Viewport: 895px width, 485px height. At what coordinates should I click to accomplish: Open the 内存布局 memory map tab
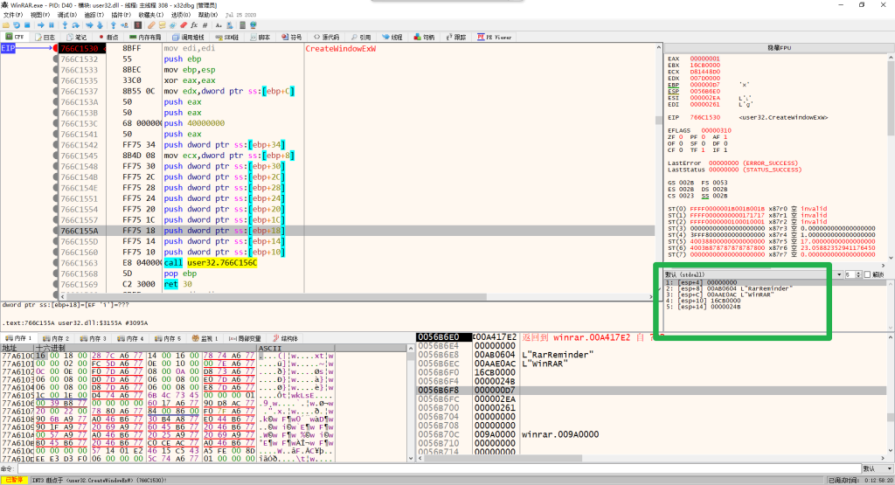point(144,38)
